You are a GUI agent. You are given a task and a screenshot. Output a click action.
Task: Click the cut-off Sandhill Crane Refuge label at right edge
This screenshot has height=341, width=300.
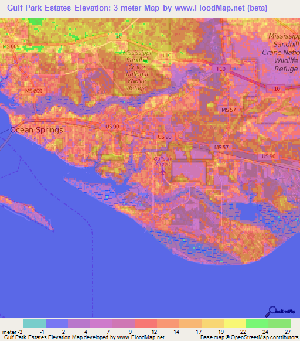tap(281, 52)
